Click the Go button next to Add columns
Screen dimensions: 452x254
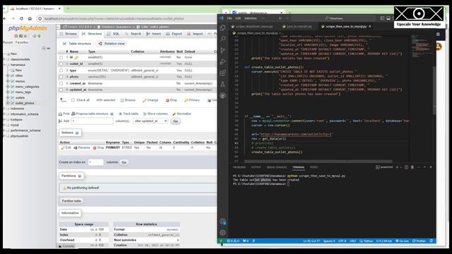(176, 121)
